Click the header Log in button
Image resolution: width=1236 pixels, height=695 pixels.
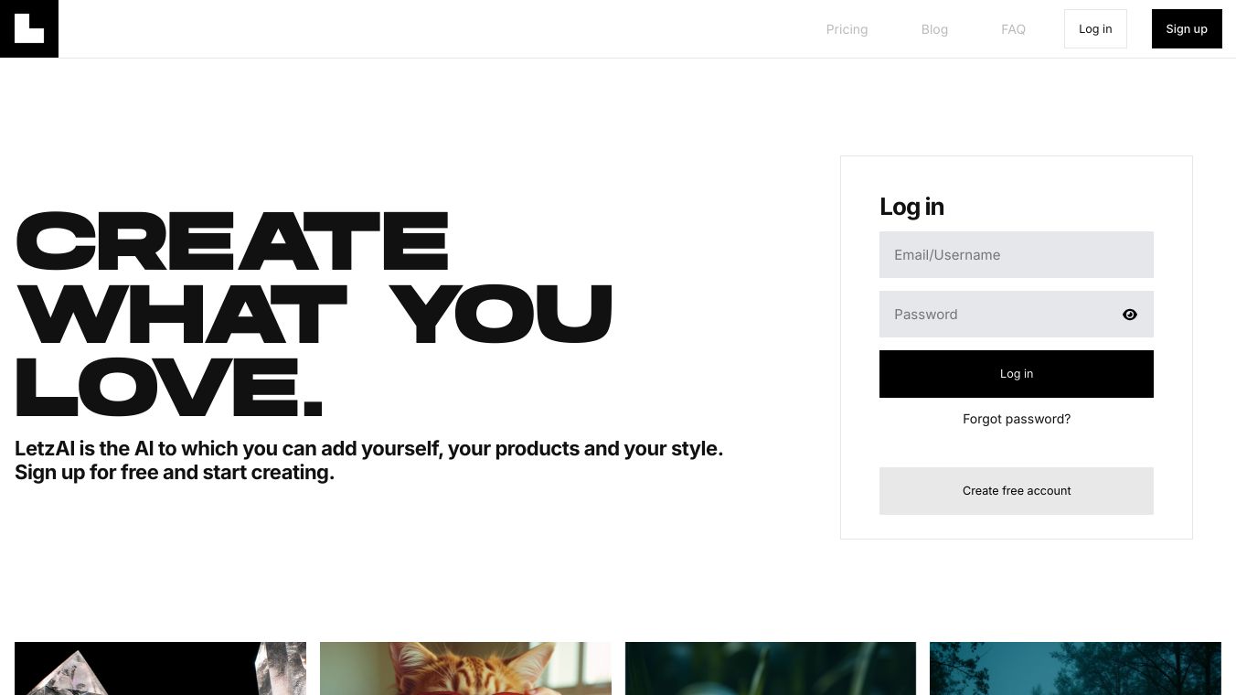pyautogui.click(x=1095, y=29)
